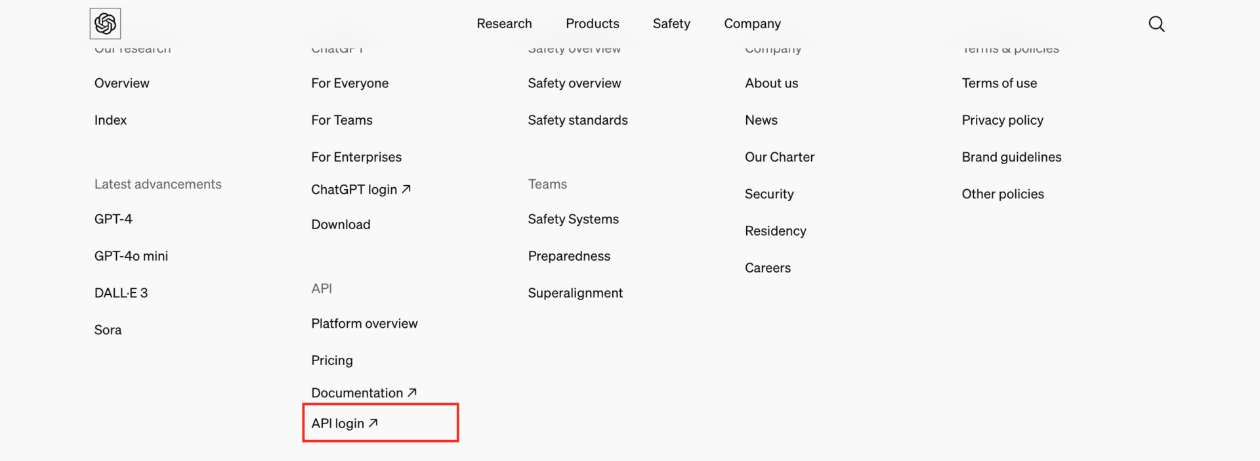Open Brand guidelines link
Image resolution: width=1260 pixels, height=461 pixels.
[x=1011, y=157]
